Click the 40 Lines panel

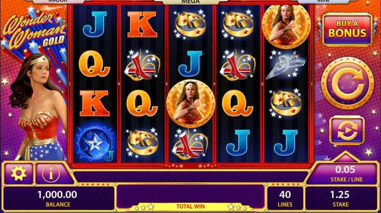point(285,199)
